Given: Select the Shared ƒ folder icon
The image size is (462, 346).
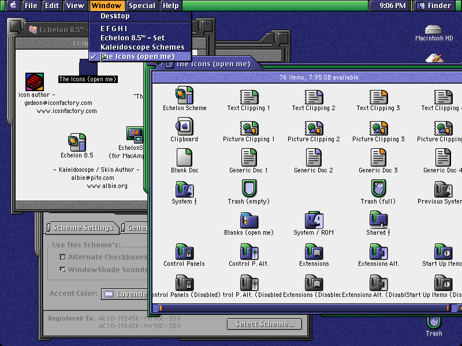Looking at the screenshot, I should click(x=378, y=220).
